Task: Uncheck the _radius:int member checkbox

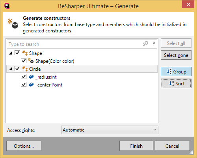Action: point(24,77)
